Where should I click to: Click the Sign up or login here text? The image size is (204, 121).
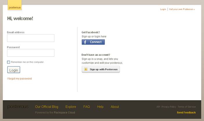coord(94,36)
